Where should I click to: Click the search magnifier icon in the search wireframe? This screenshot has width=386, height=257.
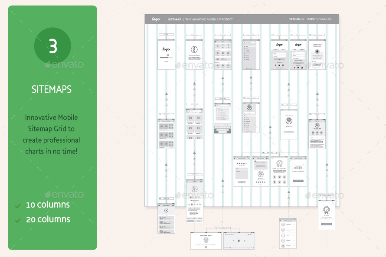click(x=218, y=105)
